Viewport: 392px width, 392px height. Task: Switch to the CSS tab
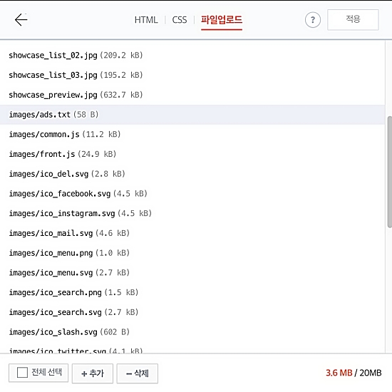pyautogui.click(x=180, y=20)
